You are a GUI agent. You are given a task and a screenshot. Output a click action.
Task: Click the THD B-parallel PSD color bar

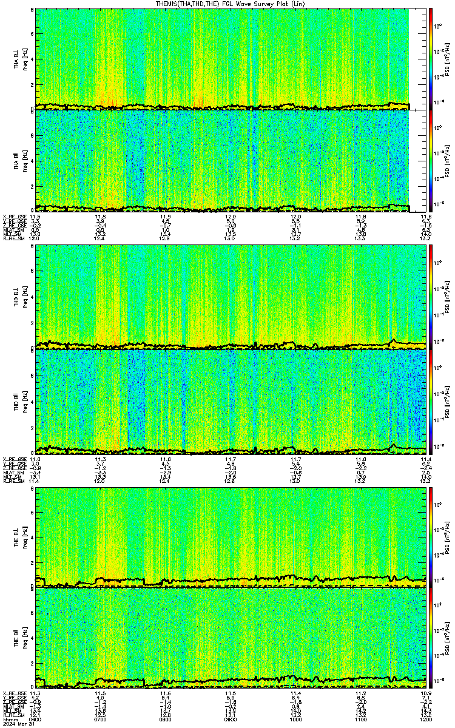(431, 403)
